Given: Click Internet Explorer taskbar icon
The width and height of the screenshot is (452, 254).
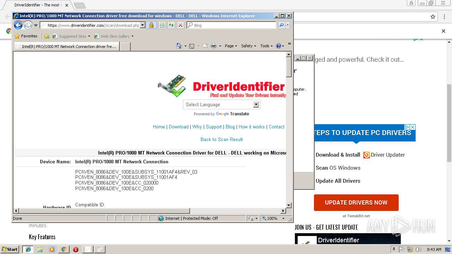Looking at the screenshot, I should click(28, 249).
